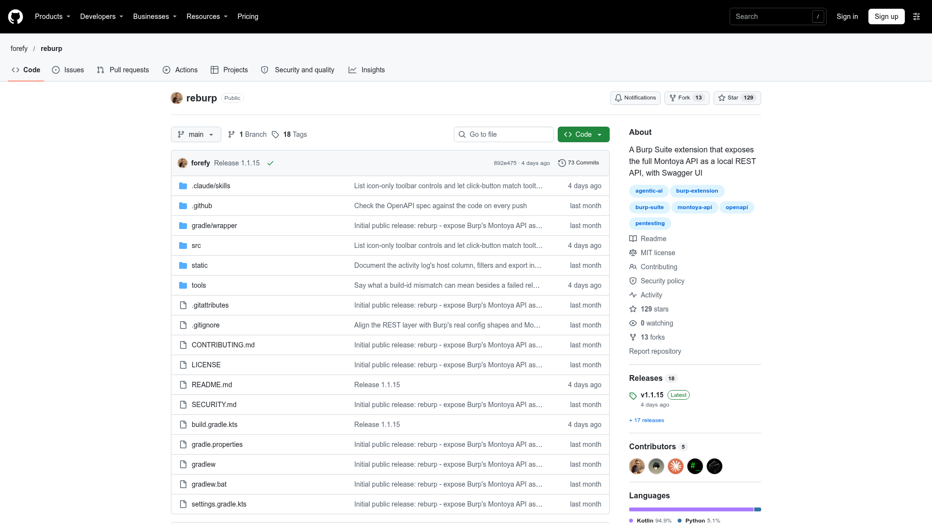Switch to the Issues tab
The height and width of the screenshot is (524, 932).
[x=68, y=70]
